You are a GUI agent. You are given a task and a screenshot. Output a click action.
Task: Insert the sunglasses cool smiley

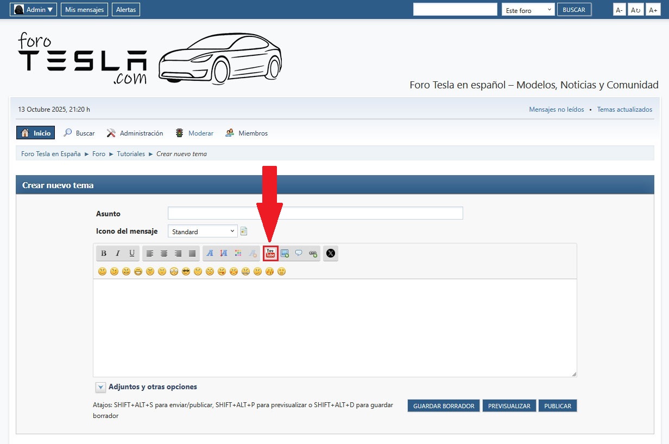pyautogui.click(x=186, y=272)
